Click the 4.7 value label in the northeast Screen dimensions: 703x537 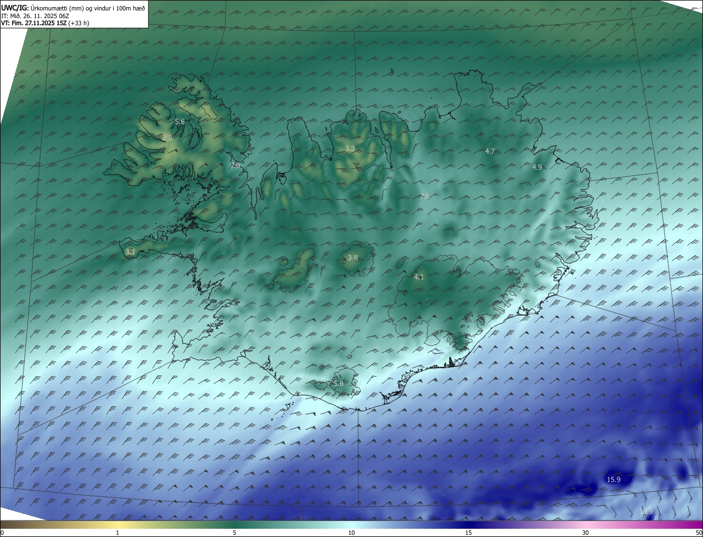click(490, 151)
